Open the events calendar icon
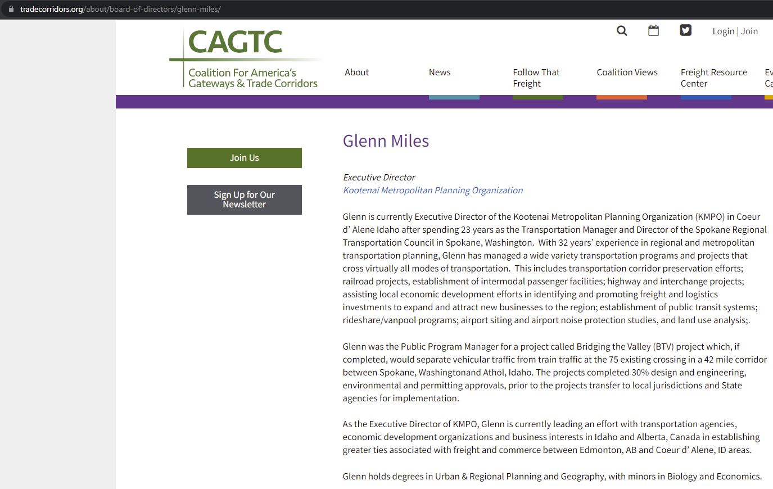Screen dimensions: 773x489 pos(653,30)
